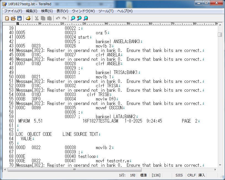Click the third magnifier search icon
Screen dimensions: 225x180
(x=86, y=18)
